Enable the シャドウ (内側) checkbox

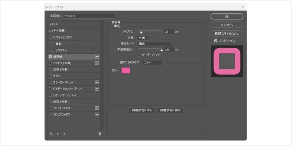coord(50,63)
